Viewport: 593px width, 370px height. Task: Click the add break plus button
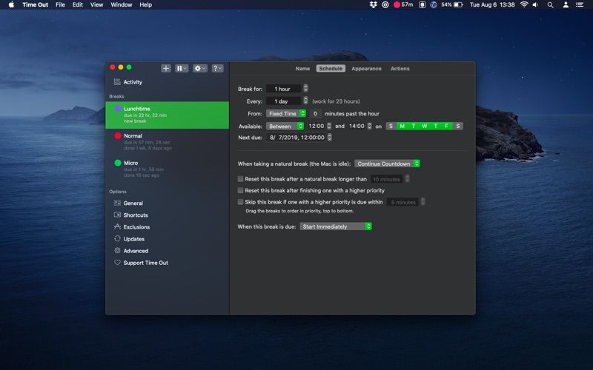click(165, 68)
